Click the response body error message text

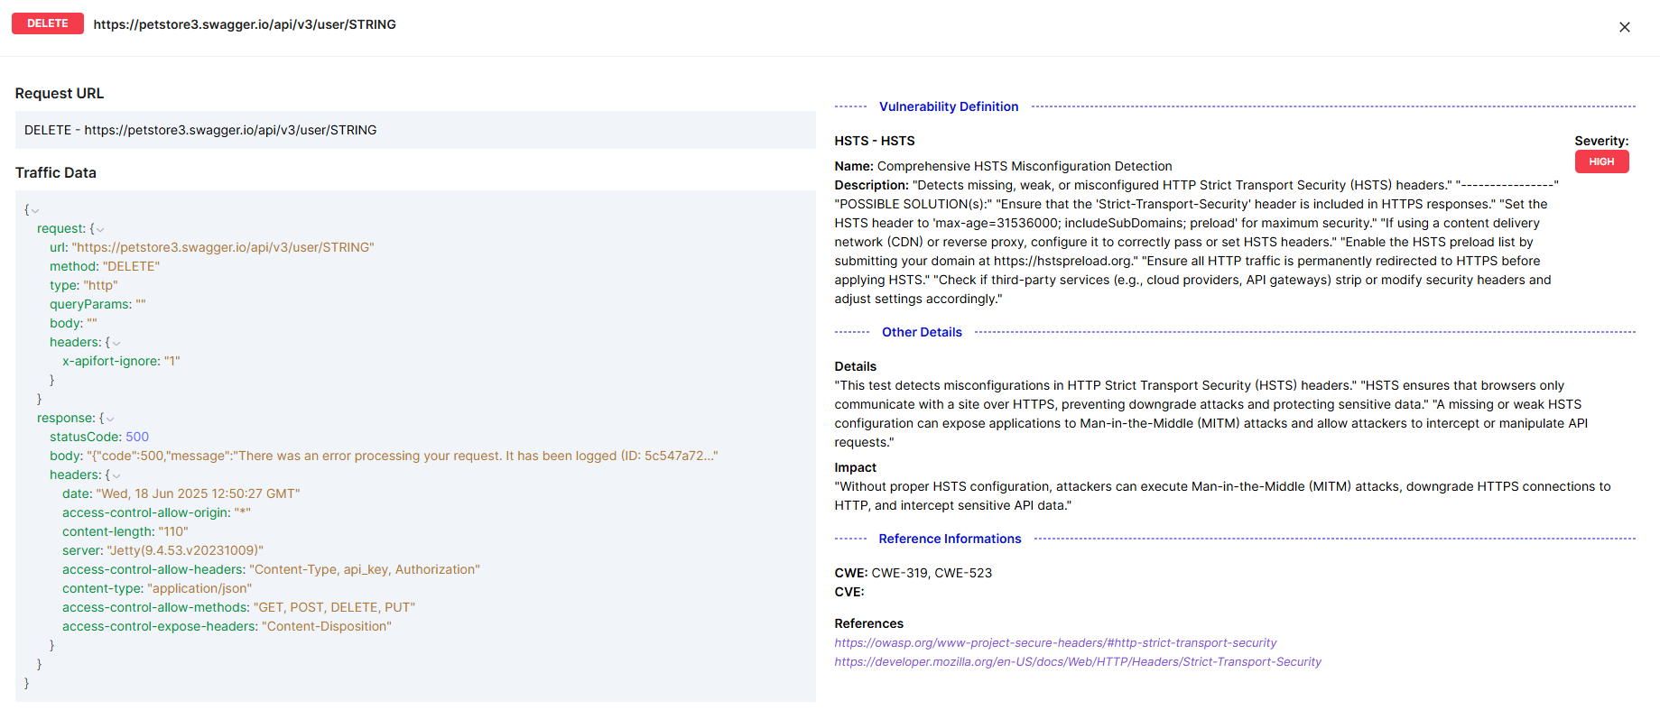[x=402, y=456]
